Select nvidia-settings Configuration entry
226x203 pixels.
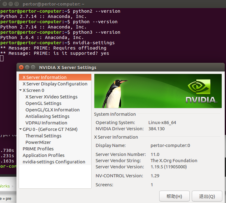(54, 162)
